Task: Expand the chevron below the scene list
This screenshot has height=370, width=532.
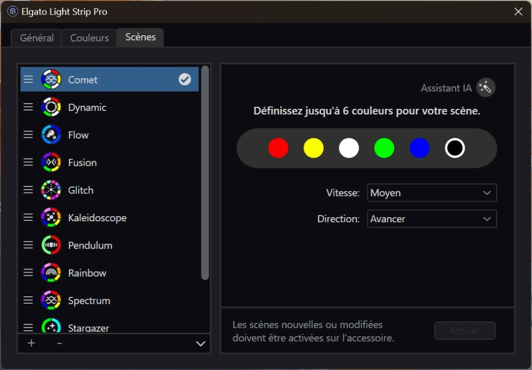Action: point(200,344)
